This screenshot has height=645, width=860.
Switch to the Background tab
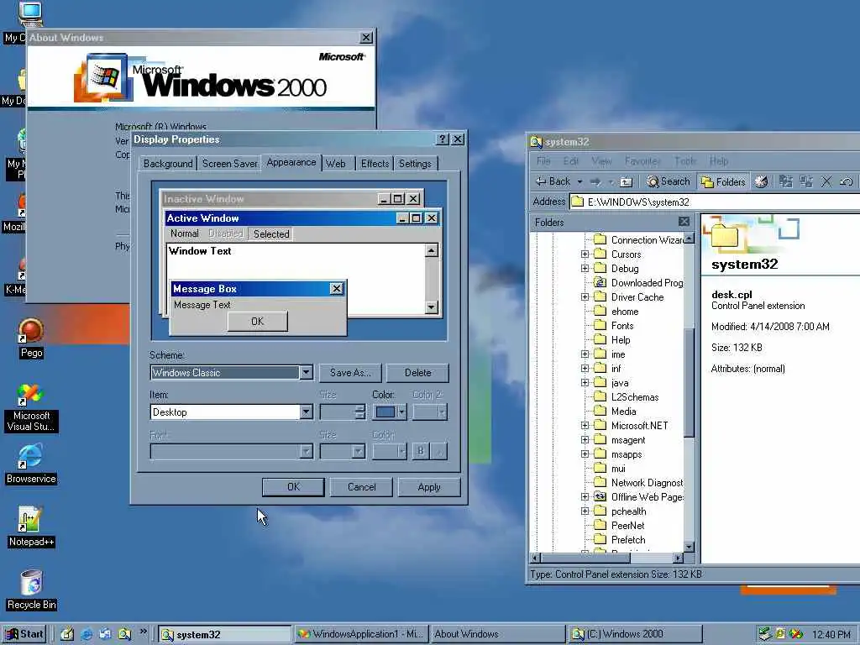tap(168, 164)
